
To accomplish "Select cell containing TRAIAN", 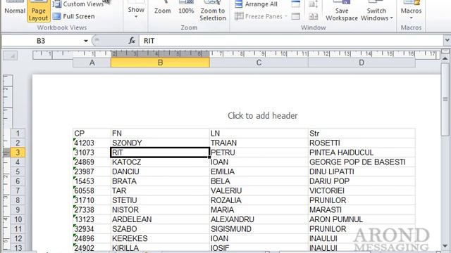I will coord(259,143).
